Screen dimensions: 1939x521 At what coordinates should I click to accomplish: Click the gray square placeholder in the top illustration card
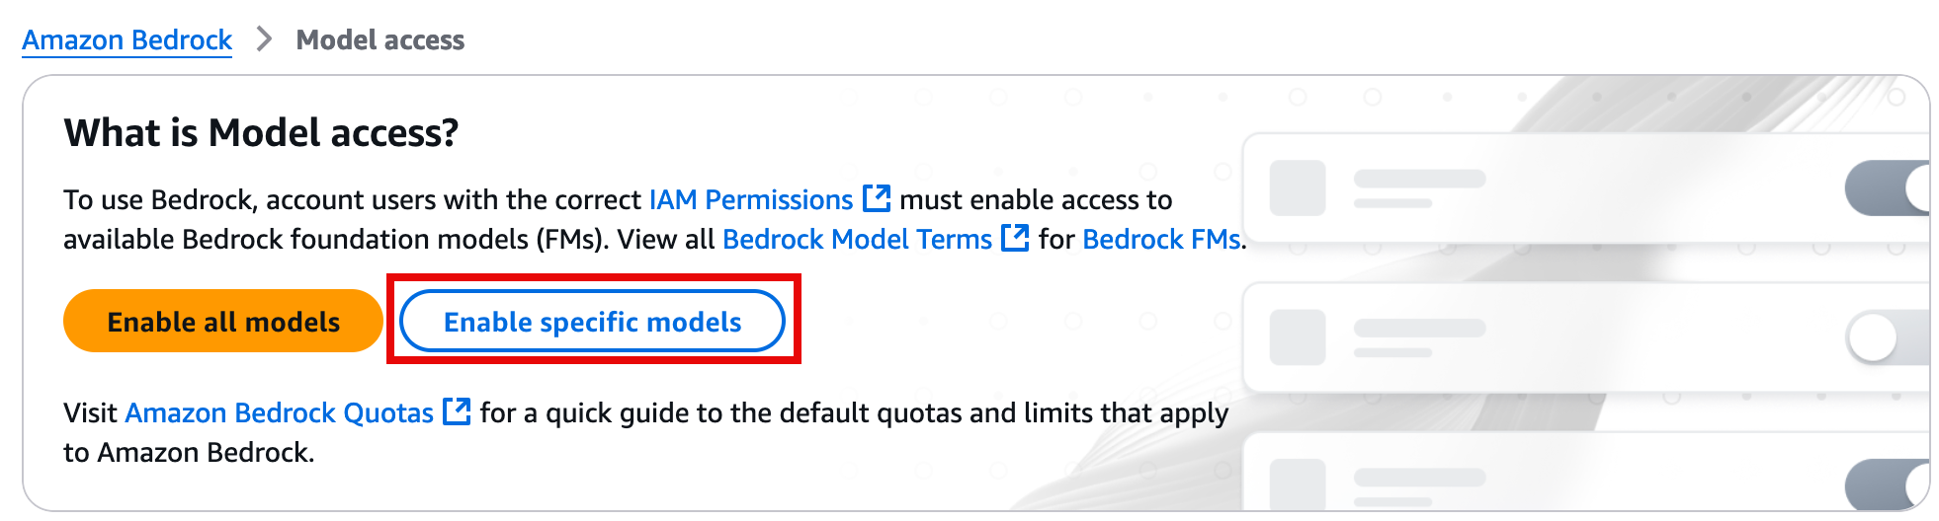point(1297,187)
